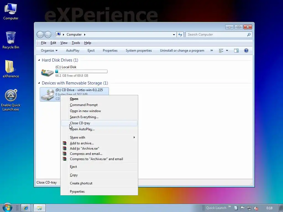Click the Search Computer field
The image size is (283, 212).
tap(217, 35)
